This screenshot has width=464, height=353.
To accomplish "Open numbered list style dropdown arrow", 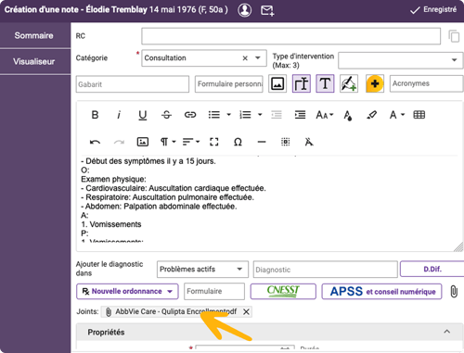I will (x=260, y=115).
